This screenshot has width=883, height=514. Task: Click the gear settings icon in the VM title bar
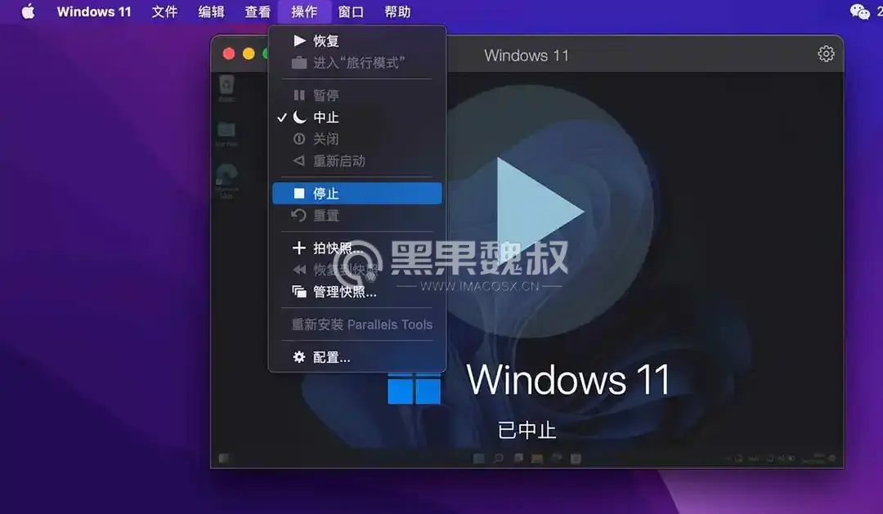click(826, 54)
